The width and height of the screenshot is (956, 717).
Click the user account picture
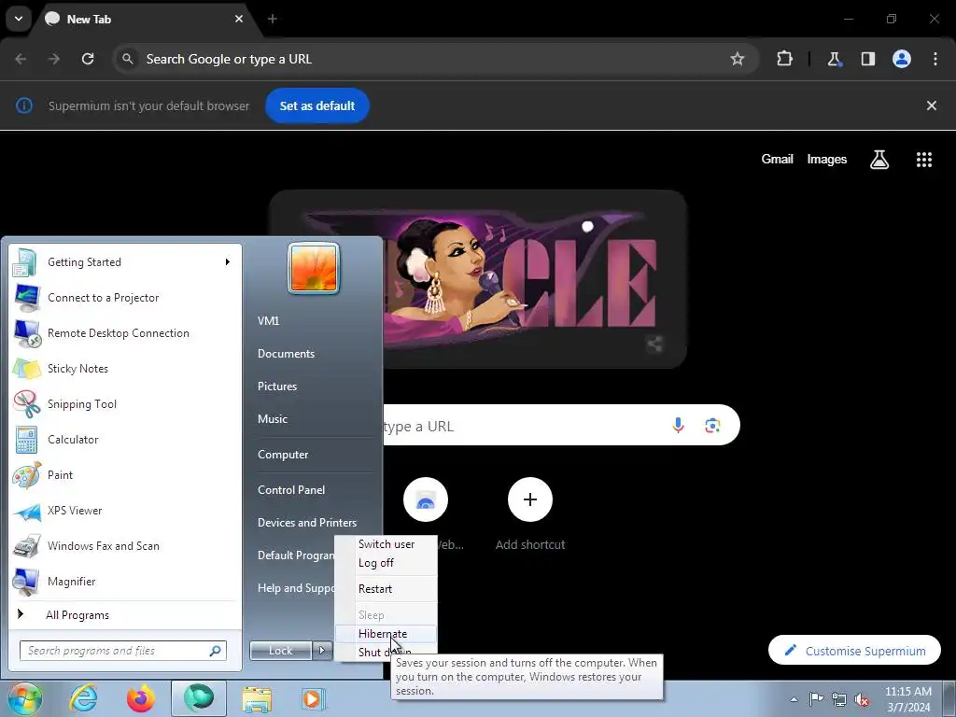click(314, 268)
